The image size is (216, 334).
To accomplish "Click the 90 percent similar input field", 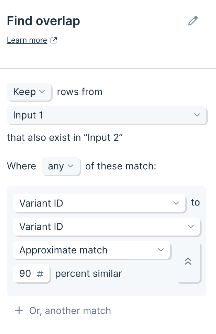I will [31, 273].
